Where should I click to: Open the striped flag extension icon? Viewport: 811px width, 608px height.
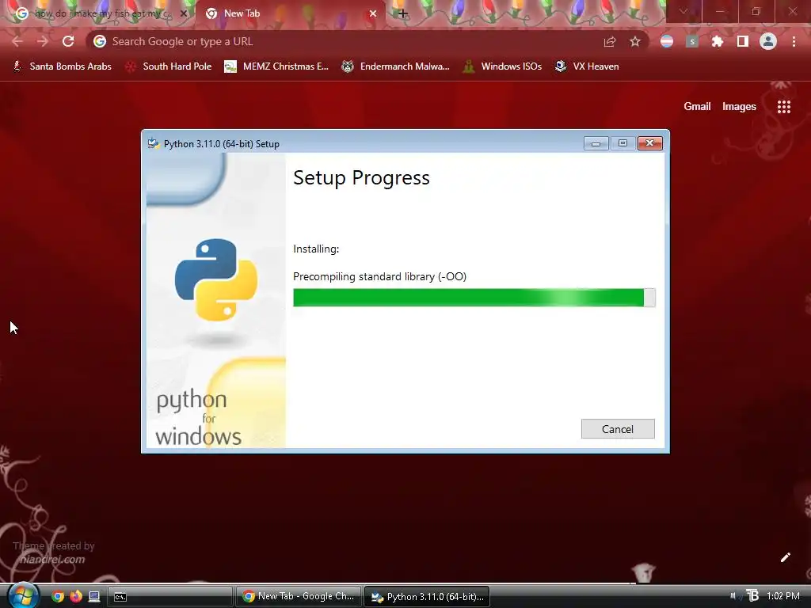(x=667, y=41)
